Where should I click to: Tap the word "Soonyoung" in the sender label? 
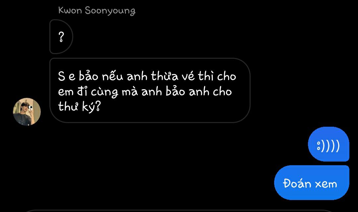click(110, 11)
